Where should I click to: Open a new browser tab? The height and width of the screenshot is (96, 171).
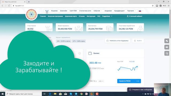click(29, 2)
